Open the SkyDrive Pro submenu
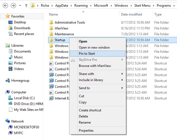 (x=98, y=60)
